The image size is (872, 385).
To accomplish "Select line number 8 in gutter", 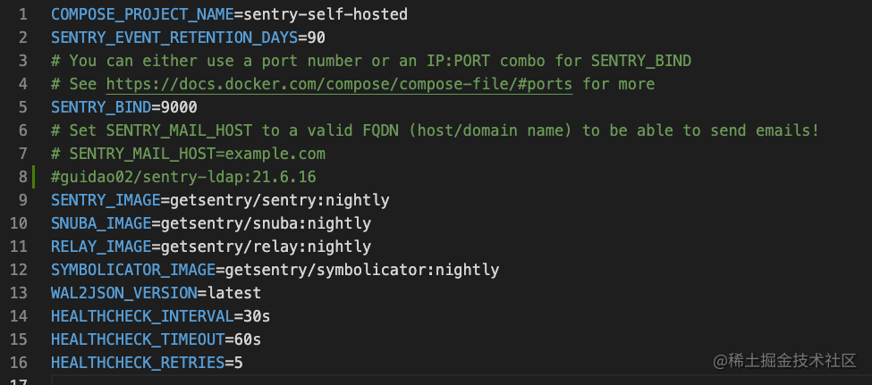I will [22, 177].
